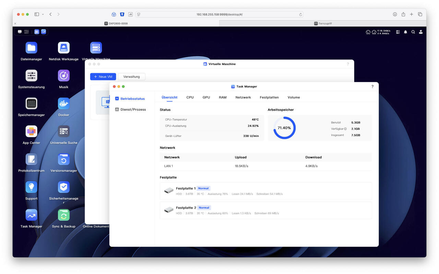
Task: Select Dienst/Prozess in the sidebar
Action: [x=133, y=110]
